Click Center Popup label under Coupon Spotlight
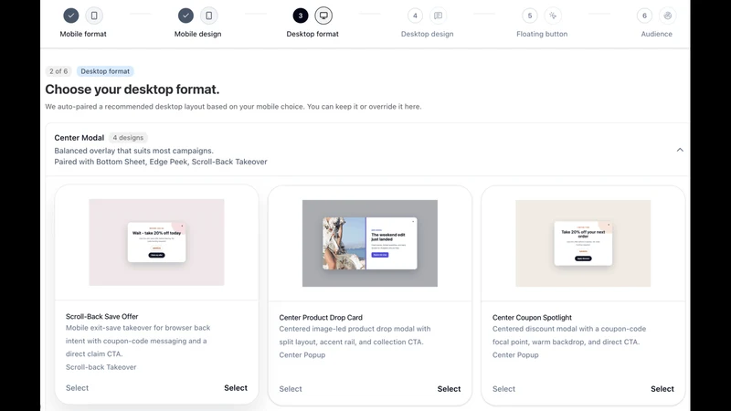This screenshot has height=411, width=731. (x=515, y=355)
